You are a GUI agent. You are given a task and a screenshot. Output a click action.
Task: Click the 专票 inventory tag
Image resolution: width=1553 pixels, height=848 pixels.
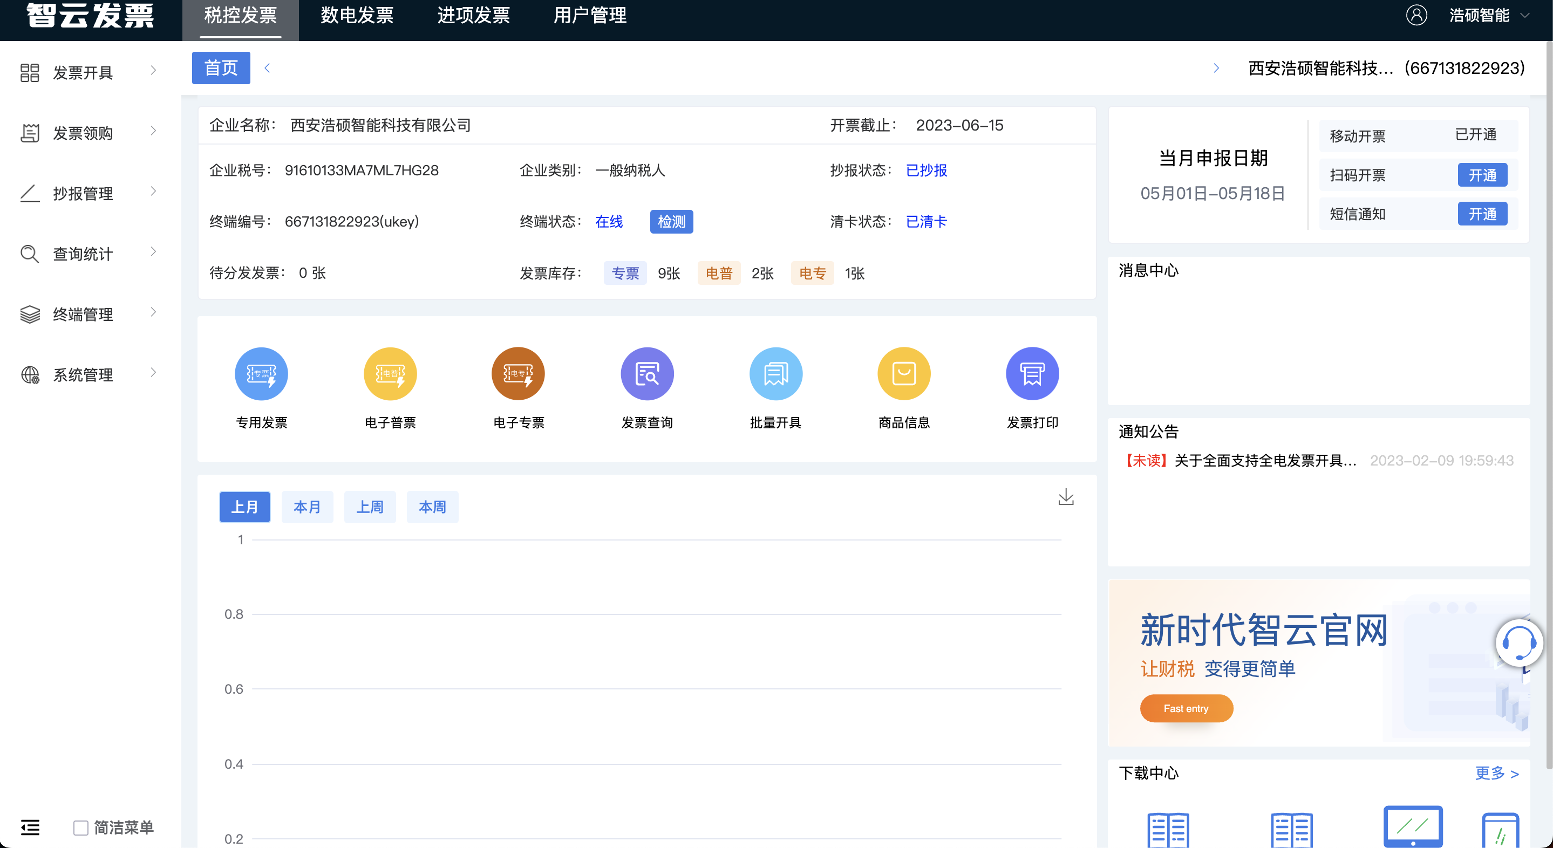625,273
